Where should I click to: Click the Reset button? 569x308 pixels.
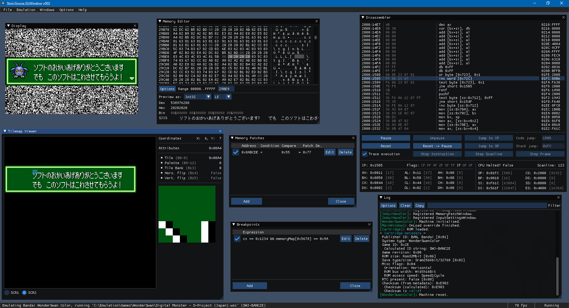[x=386, y=146]
